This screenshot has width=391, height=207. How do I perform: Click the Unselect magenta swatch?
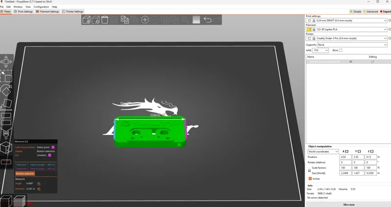tap(50, 155)
